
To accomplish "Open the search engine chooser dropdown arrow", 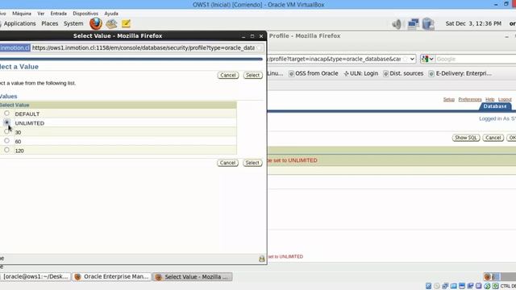I will tap(431, 59).
